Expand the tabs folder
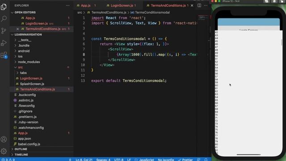 coord(23,73)
